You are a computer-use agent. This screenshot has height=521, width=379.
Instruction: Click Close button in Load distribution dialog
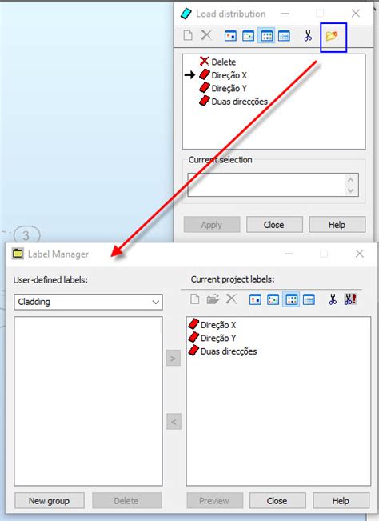tap(274, 225)
